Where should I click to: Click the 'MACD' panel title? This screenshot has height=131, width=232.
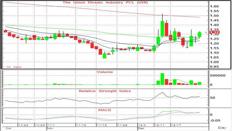105,110
